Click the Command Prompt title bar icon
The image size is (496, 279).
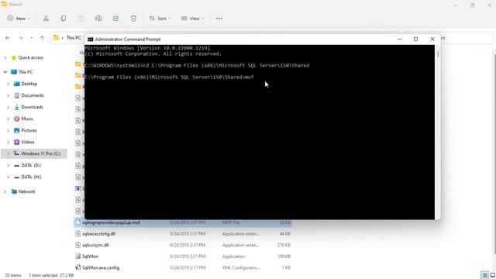(90, 40)
